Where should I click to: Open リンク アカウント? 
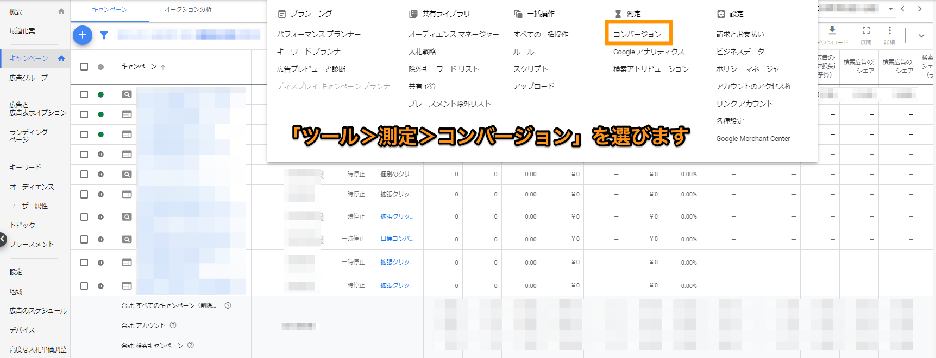pyautogui.click(x=744, y=104)
